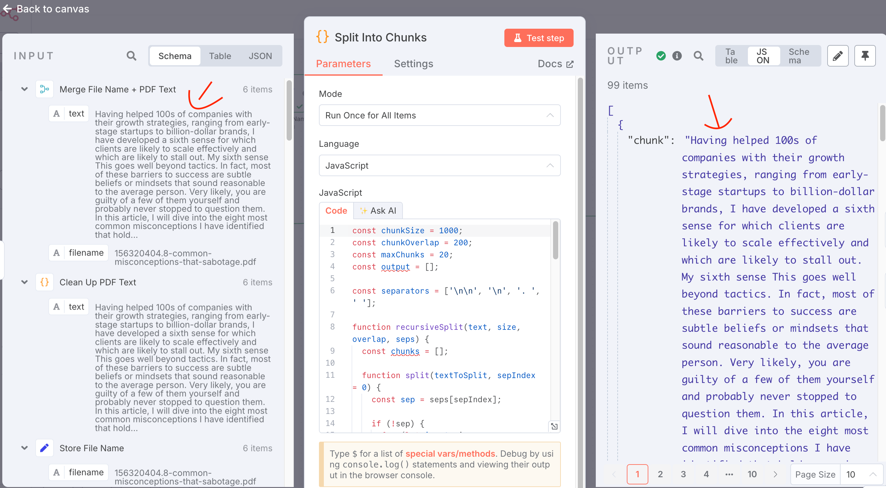Click the Merge File Name node icon
This screenshot has height=488, width=886.
point(44,89)
